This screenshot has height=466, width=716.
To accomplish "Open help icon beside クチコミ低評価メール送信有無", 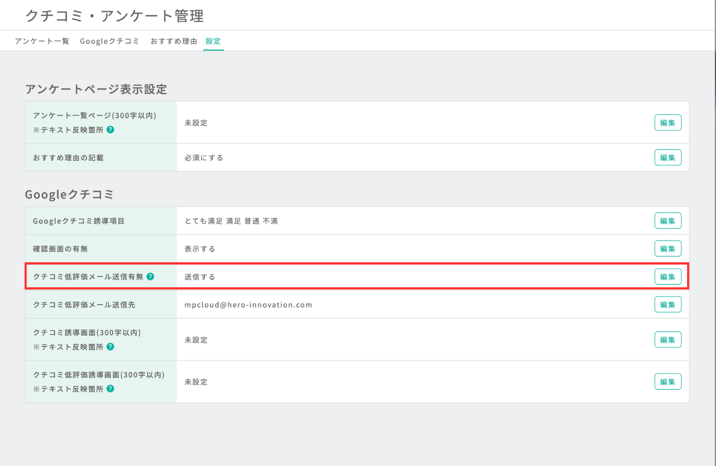I will tap(150, 276).
